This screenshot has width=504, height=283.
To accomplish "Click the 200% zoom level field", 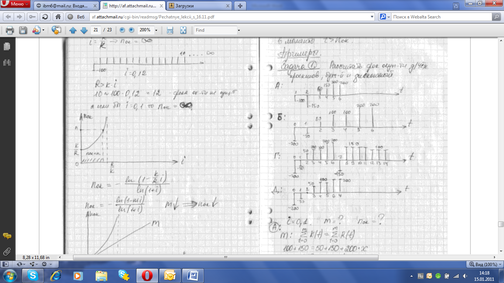I will click(145, 30).
